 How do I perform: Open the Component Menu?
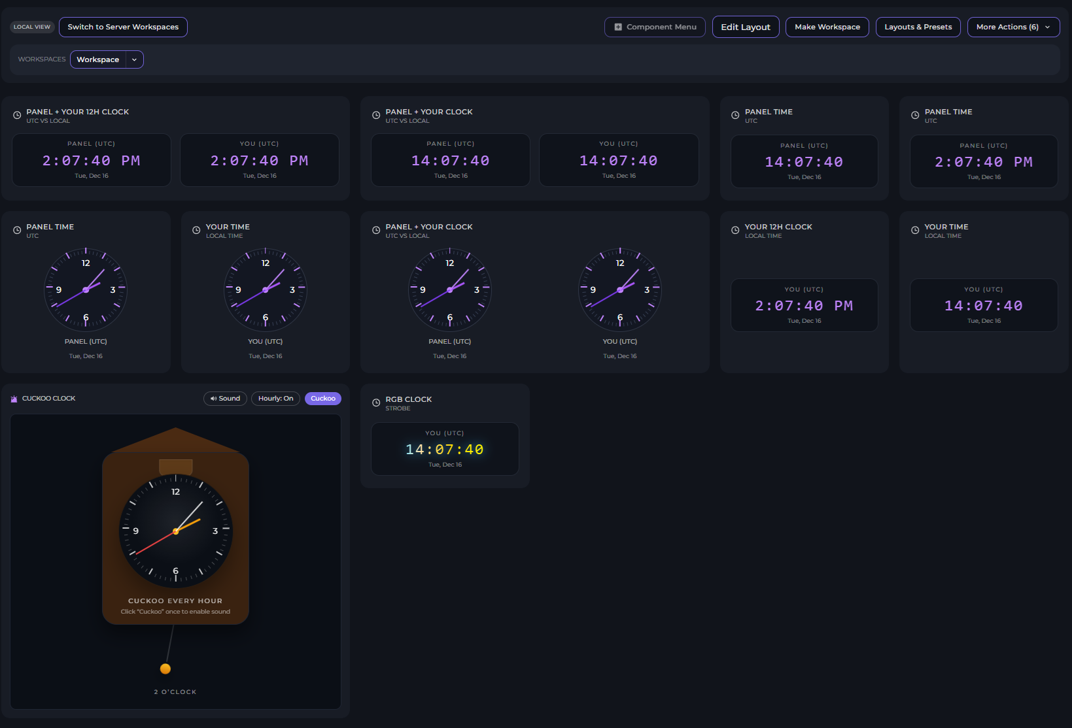click(655, 27)
